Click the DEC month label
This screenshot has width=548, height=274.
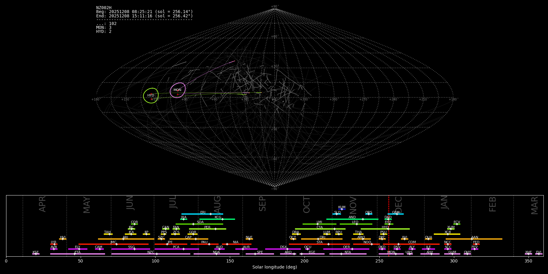coord(399,205)
